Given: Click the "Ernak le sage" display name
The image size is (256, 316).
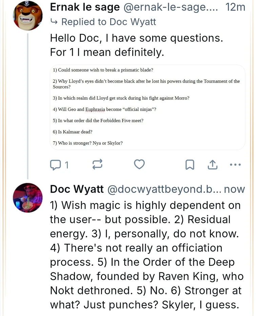Looking at the screenshot, I should [x=85, y=7].
